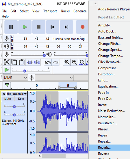Skip to start of track
Image resolution: width=130 pixels, height=159 pixels.
[53, 27]
